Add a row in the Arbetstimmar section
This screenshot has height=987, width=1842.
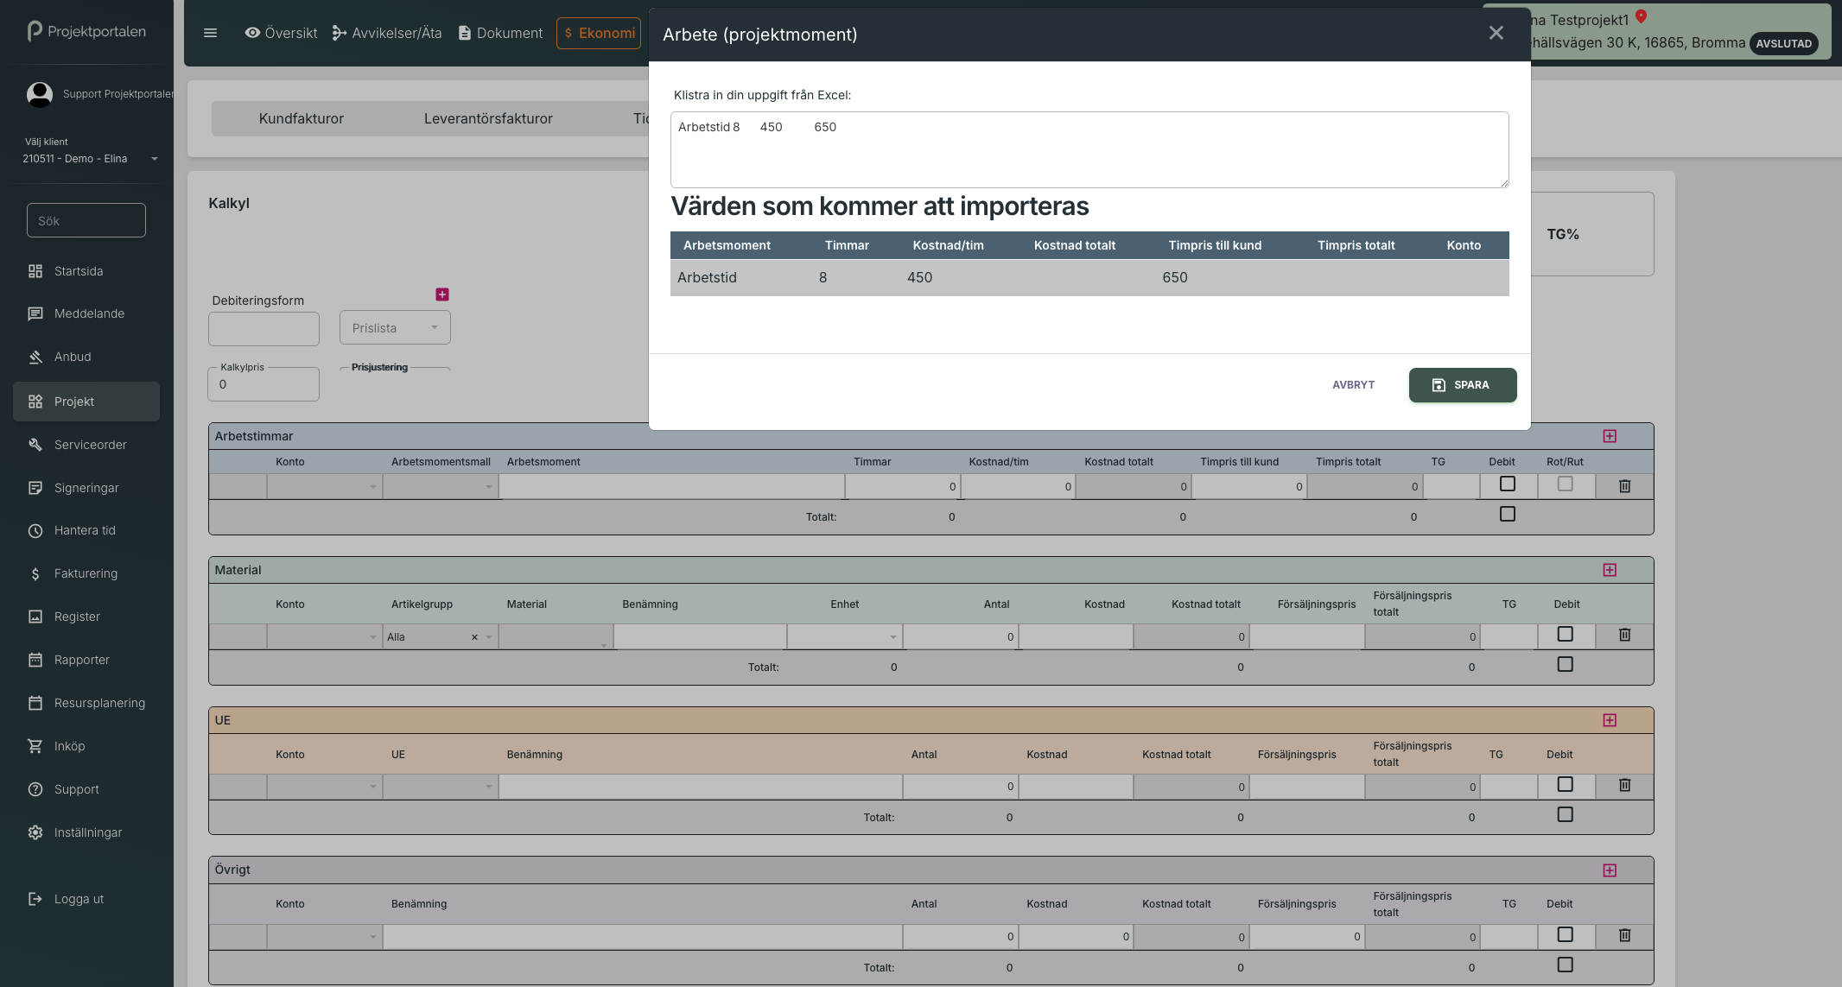point(1609,436)
